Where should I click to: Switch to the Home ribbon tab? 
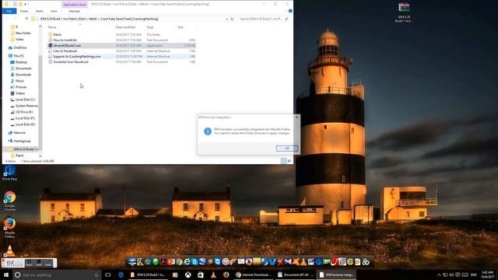point(24,11)
